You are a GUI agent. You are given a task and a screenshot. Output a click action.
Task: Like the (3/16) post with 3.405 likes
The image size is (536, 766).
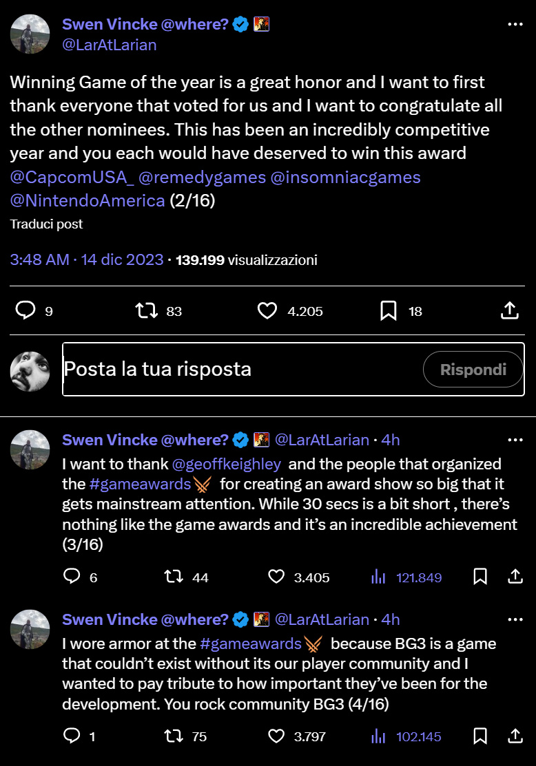(x=276, y=577)
